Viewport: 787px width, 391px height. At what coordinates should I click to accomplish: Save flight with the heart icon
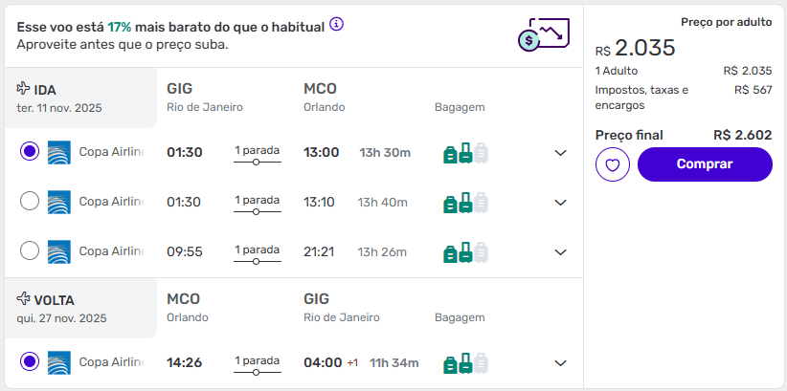point(612,164)
